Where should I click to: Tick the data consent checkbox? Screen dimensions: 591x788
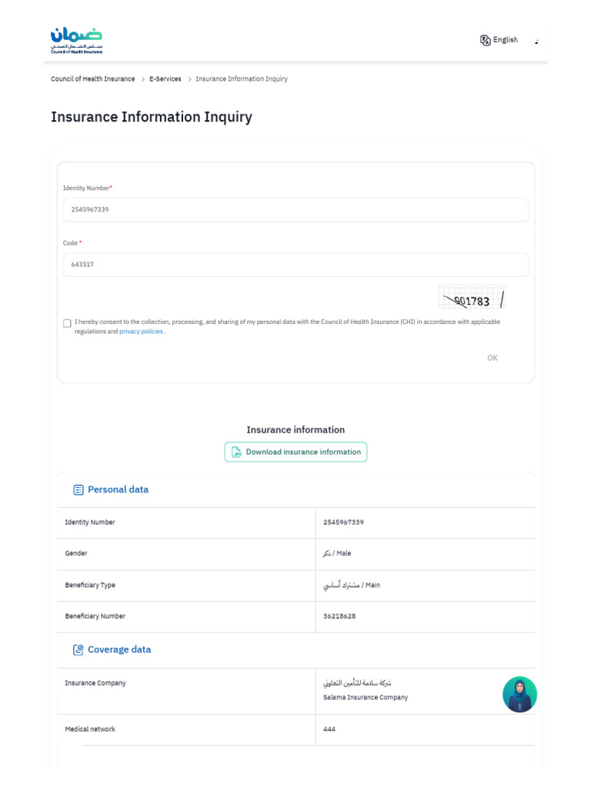pyautogui.click(x=67, y=323)
